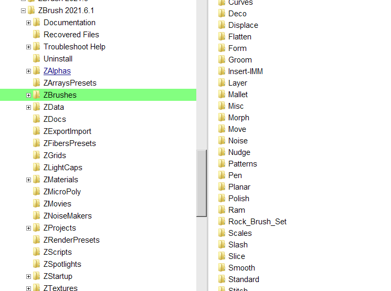Viewport: 391px width, 291px height.
Task: Expand the ZAlphas folder node
Action: point(28,71)
